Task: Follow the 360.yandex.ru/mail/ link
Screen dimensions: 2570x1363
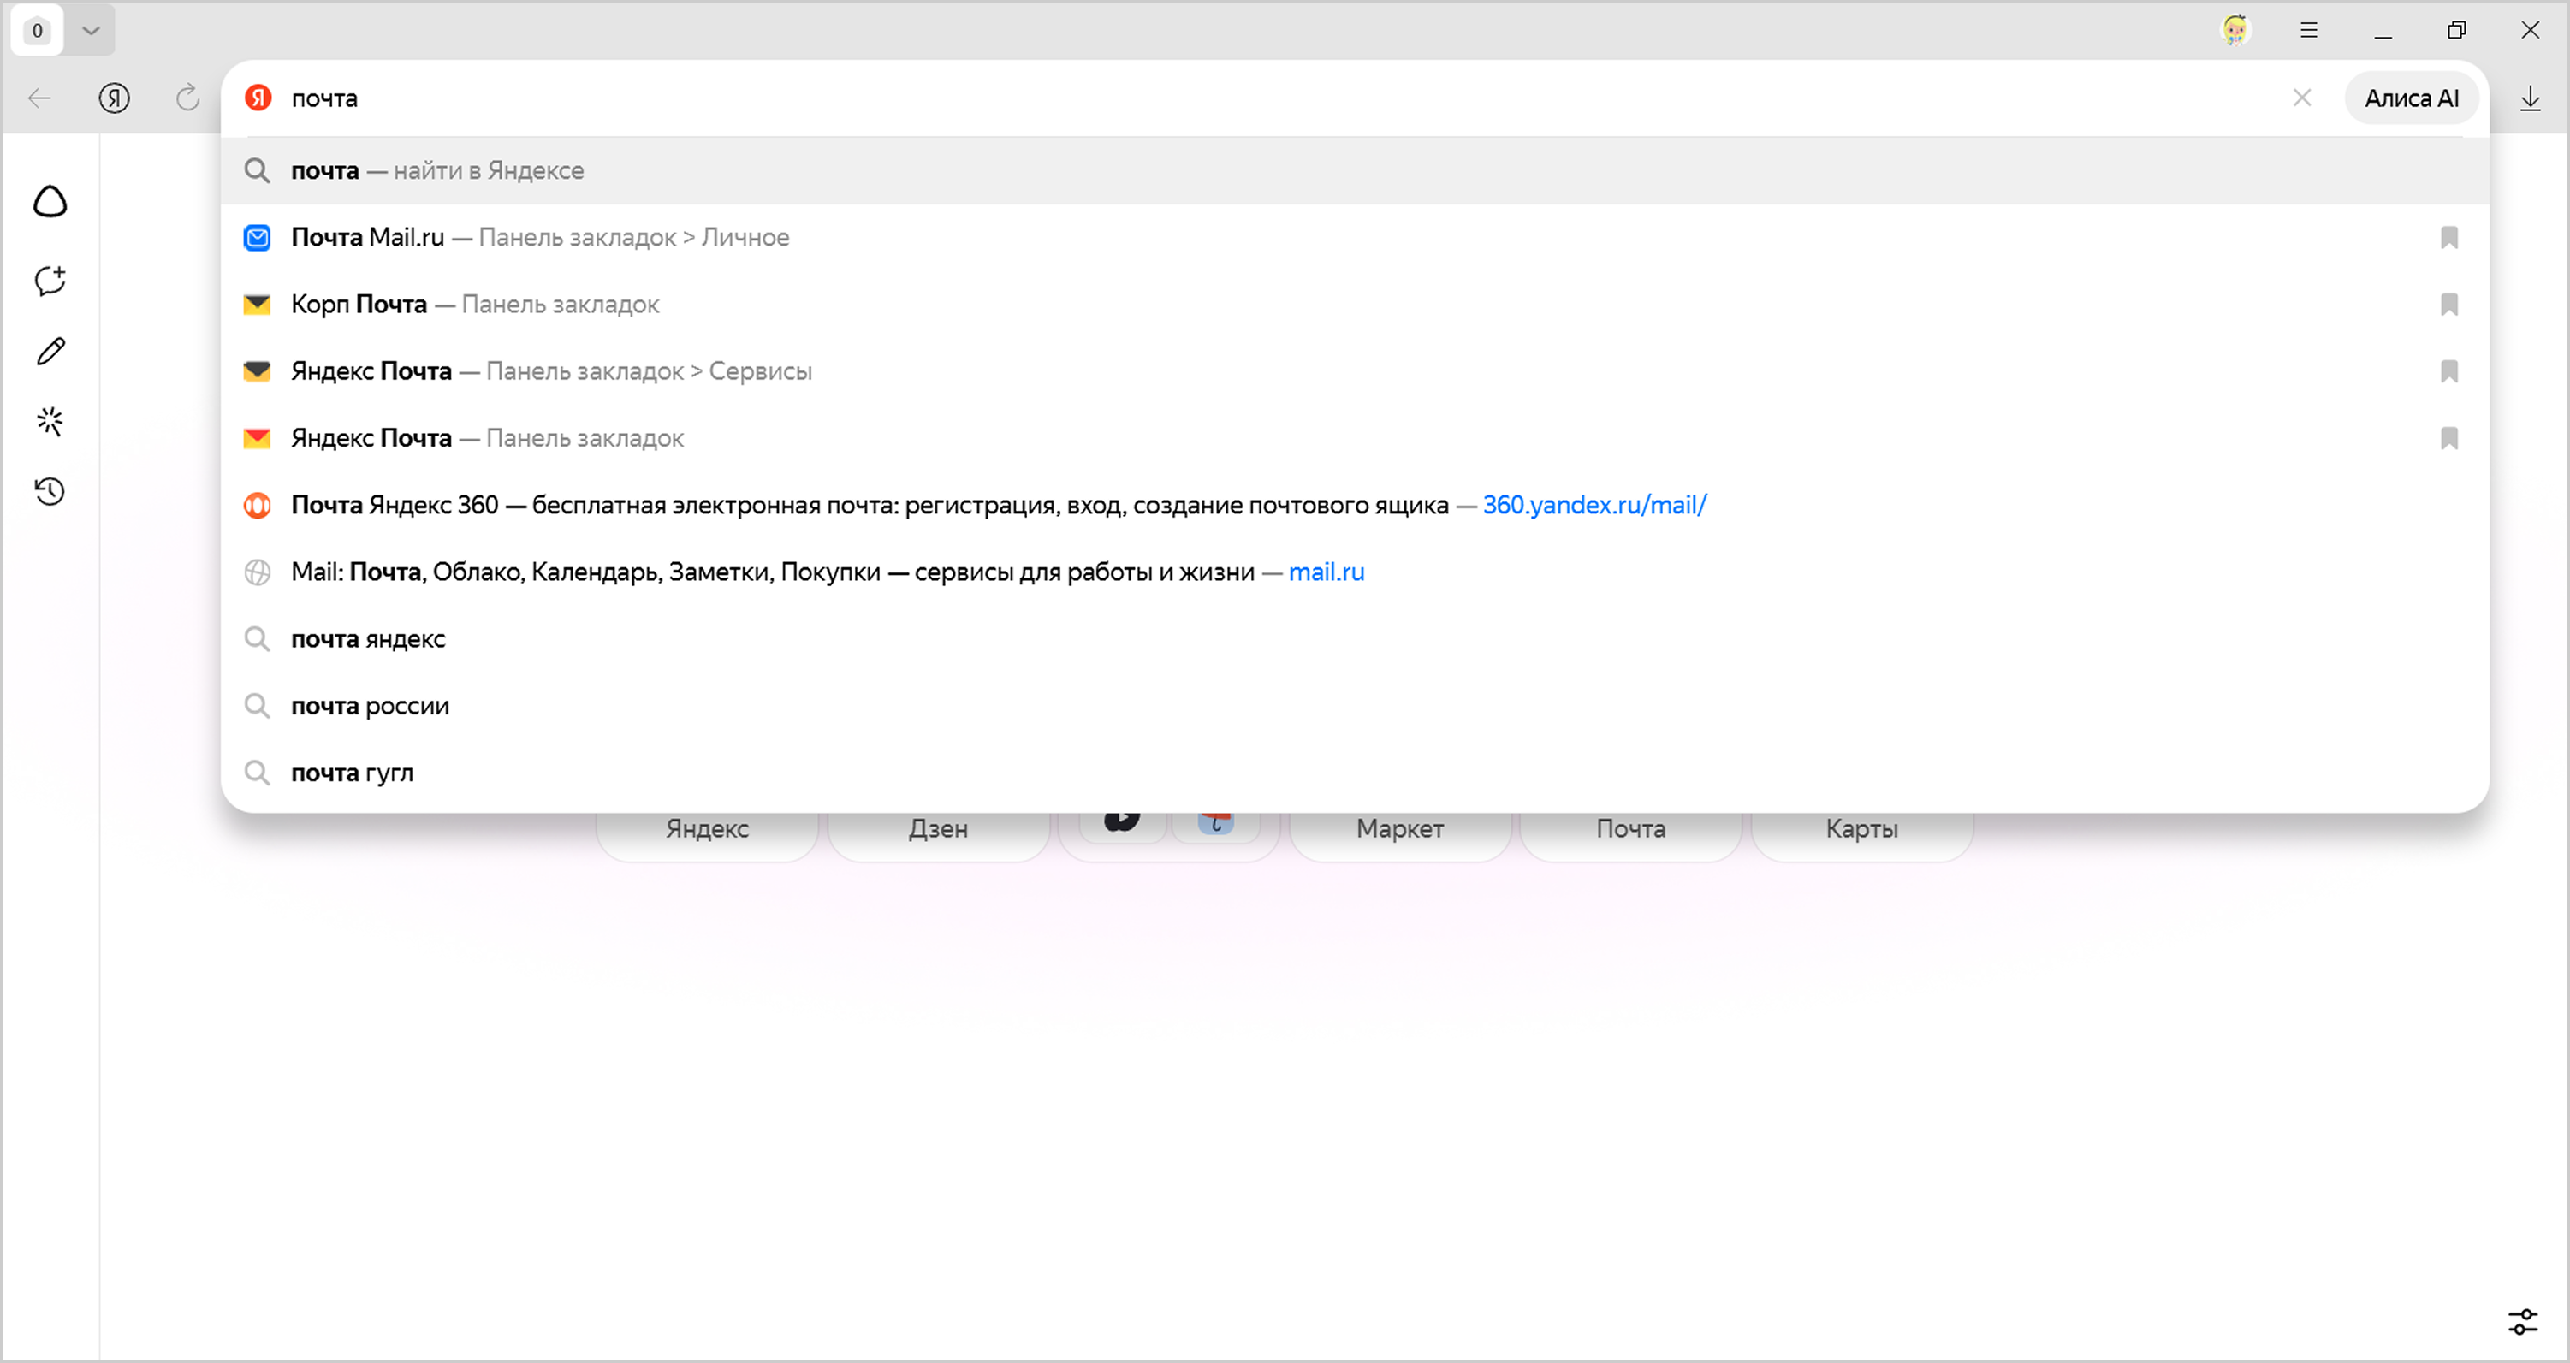Action: 1594,505
